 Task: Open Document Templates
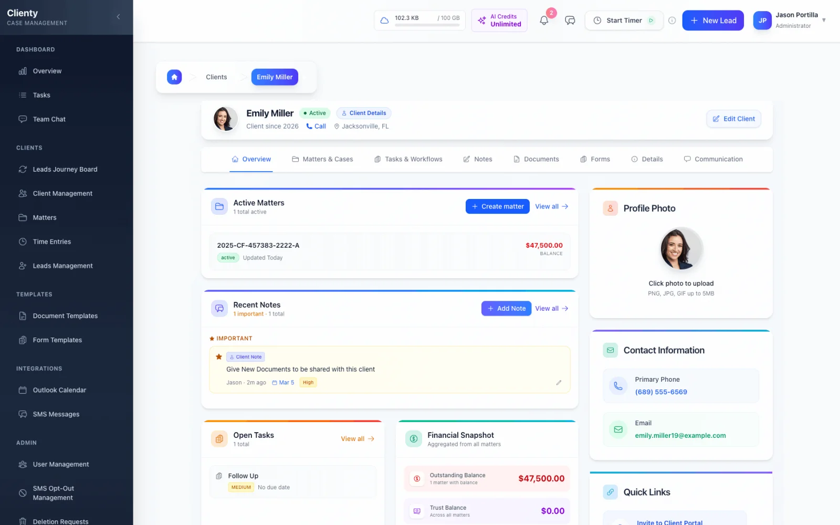coord(66,316)
